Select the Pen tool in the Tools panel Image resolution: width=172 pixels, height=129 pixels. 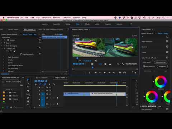(x=28, y=98)
